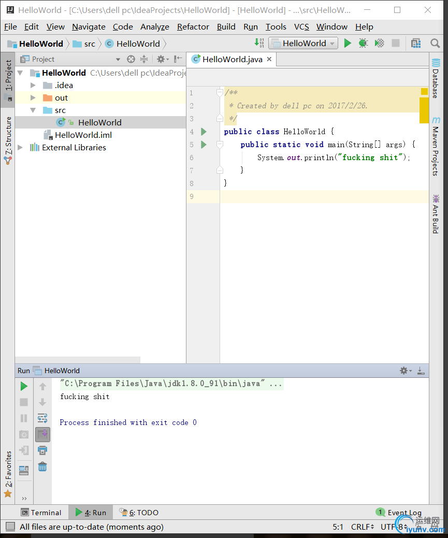Toggle the 1: Project side tab
Viewport: 448px width, 538px height.
tap(8, 80)
